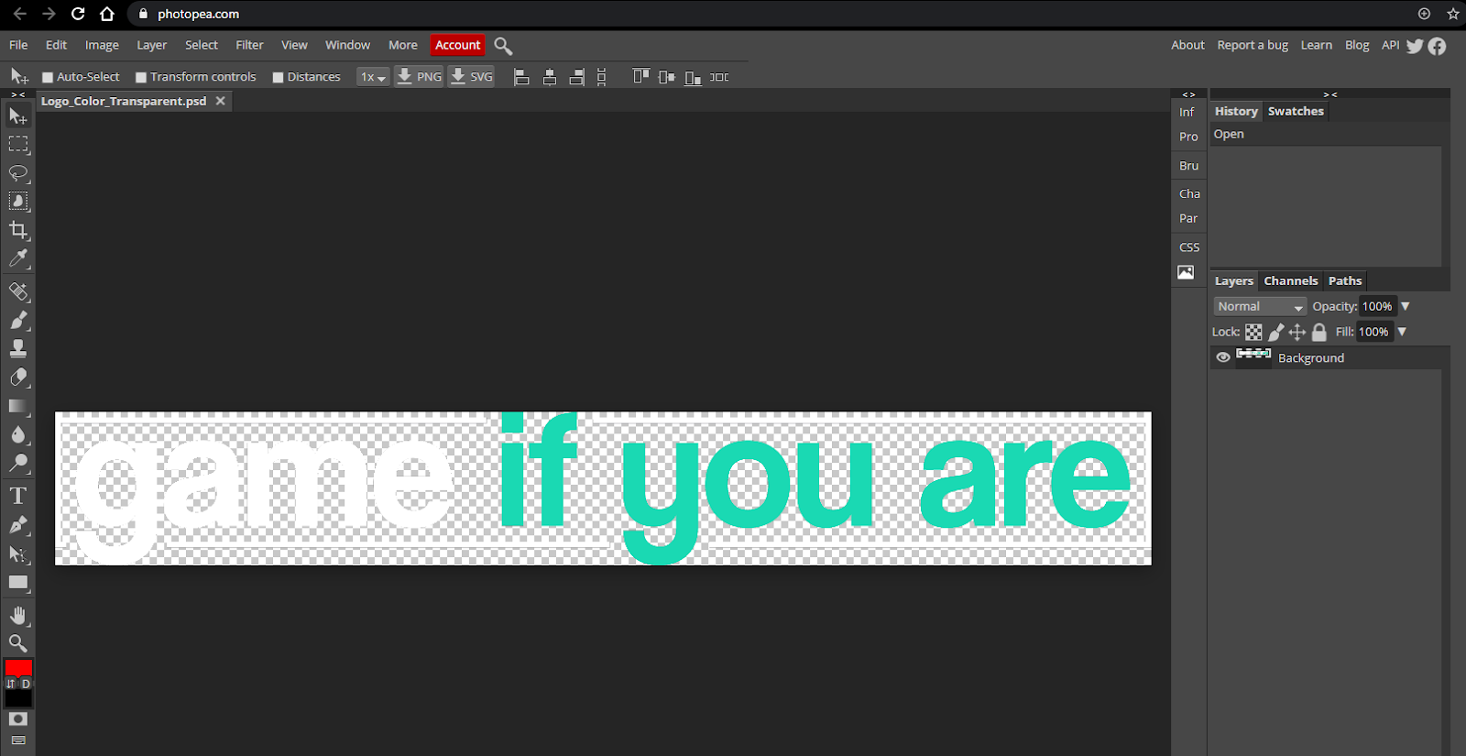Open the Normal blend mode dropdown
This screenshot has width=1466, height=756.
coord(1260,307)
